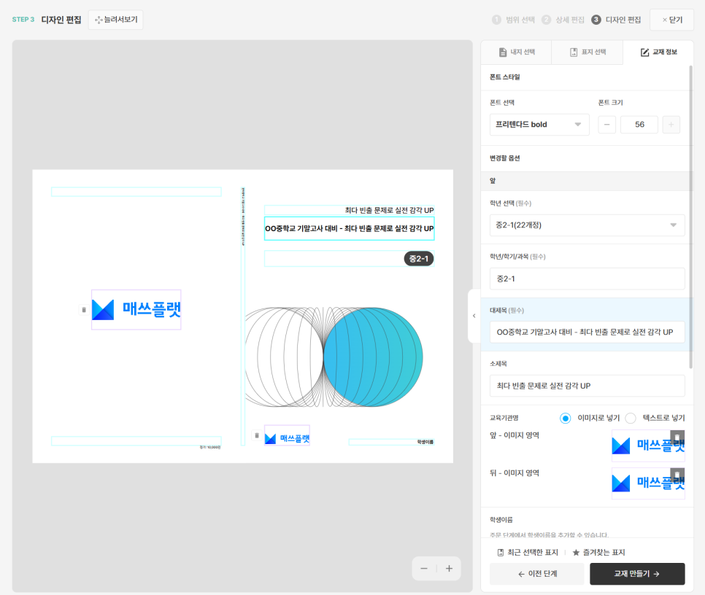Increase font size with plus button
This screenshot has height=595, width=705.
tap(671, 125)
